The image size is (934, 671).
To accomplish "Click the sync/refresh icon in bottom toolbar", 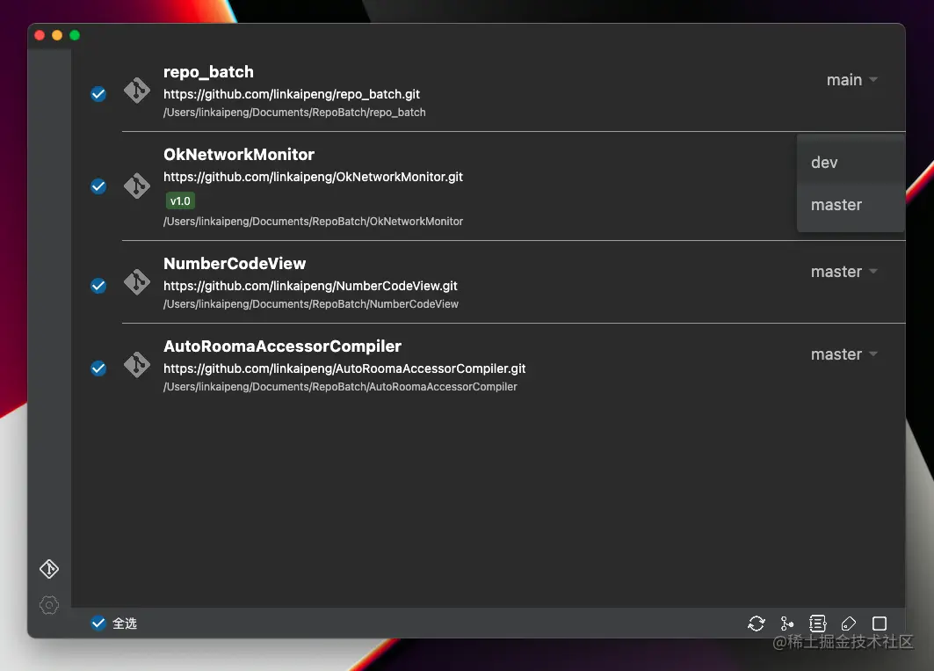I will [757, 624].
